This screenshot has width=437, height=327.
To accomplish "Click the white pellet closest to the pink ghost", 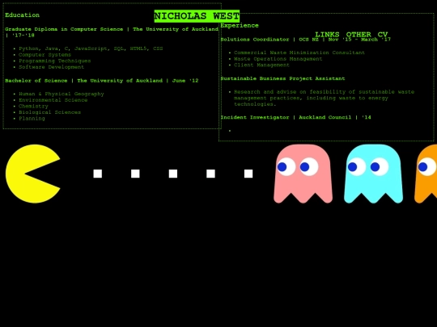I will click(248, 174).
